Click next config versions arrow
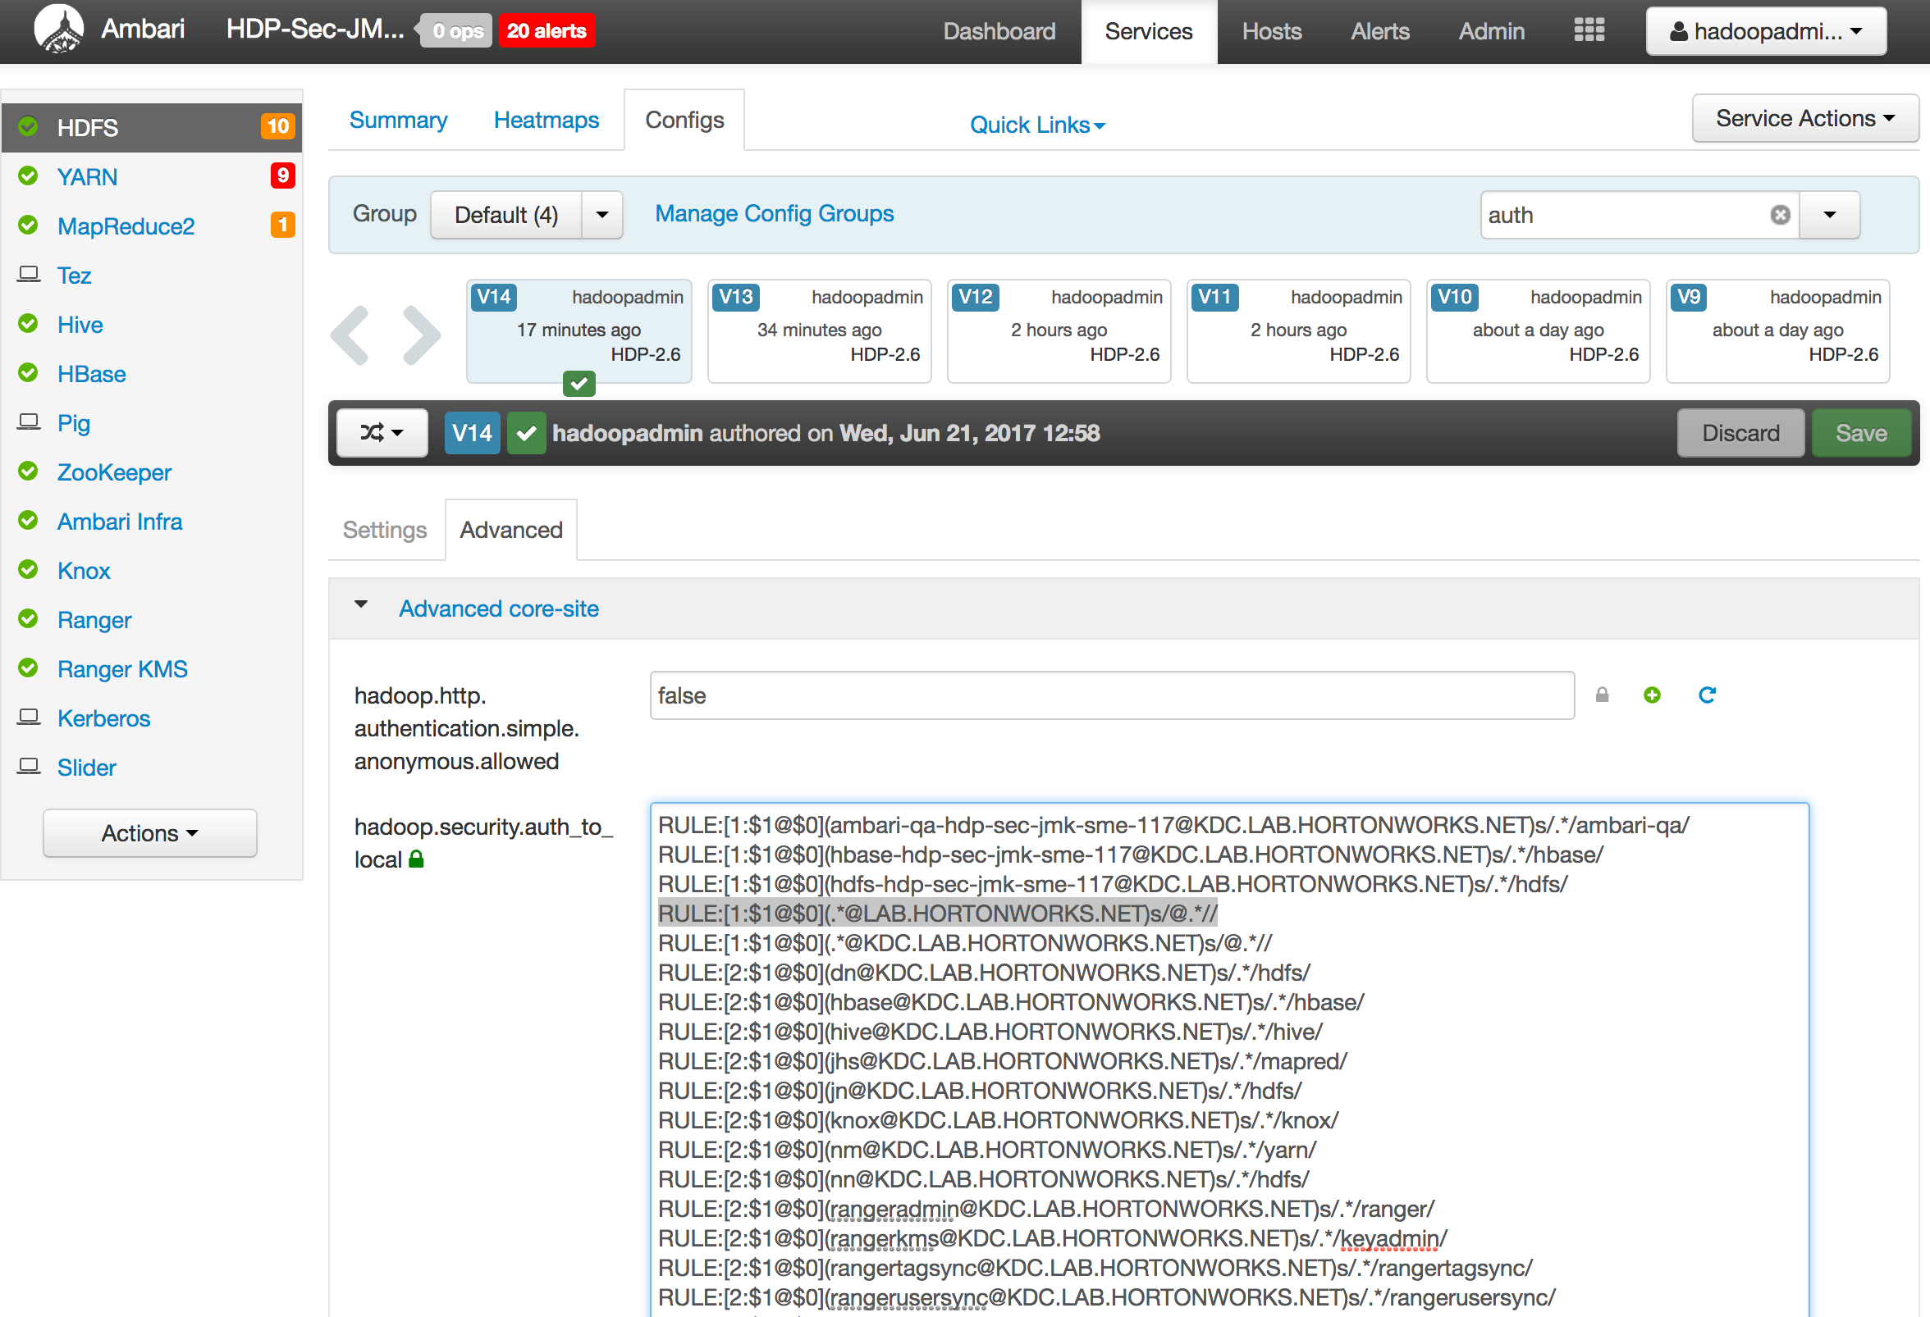 tap(421, 335)
